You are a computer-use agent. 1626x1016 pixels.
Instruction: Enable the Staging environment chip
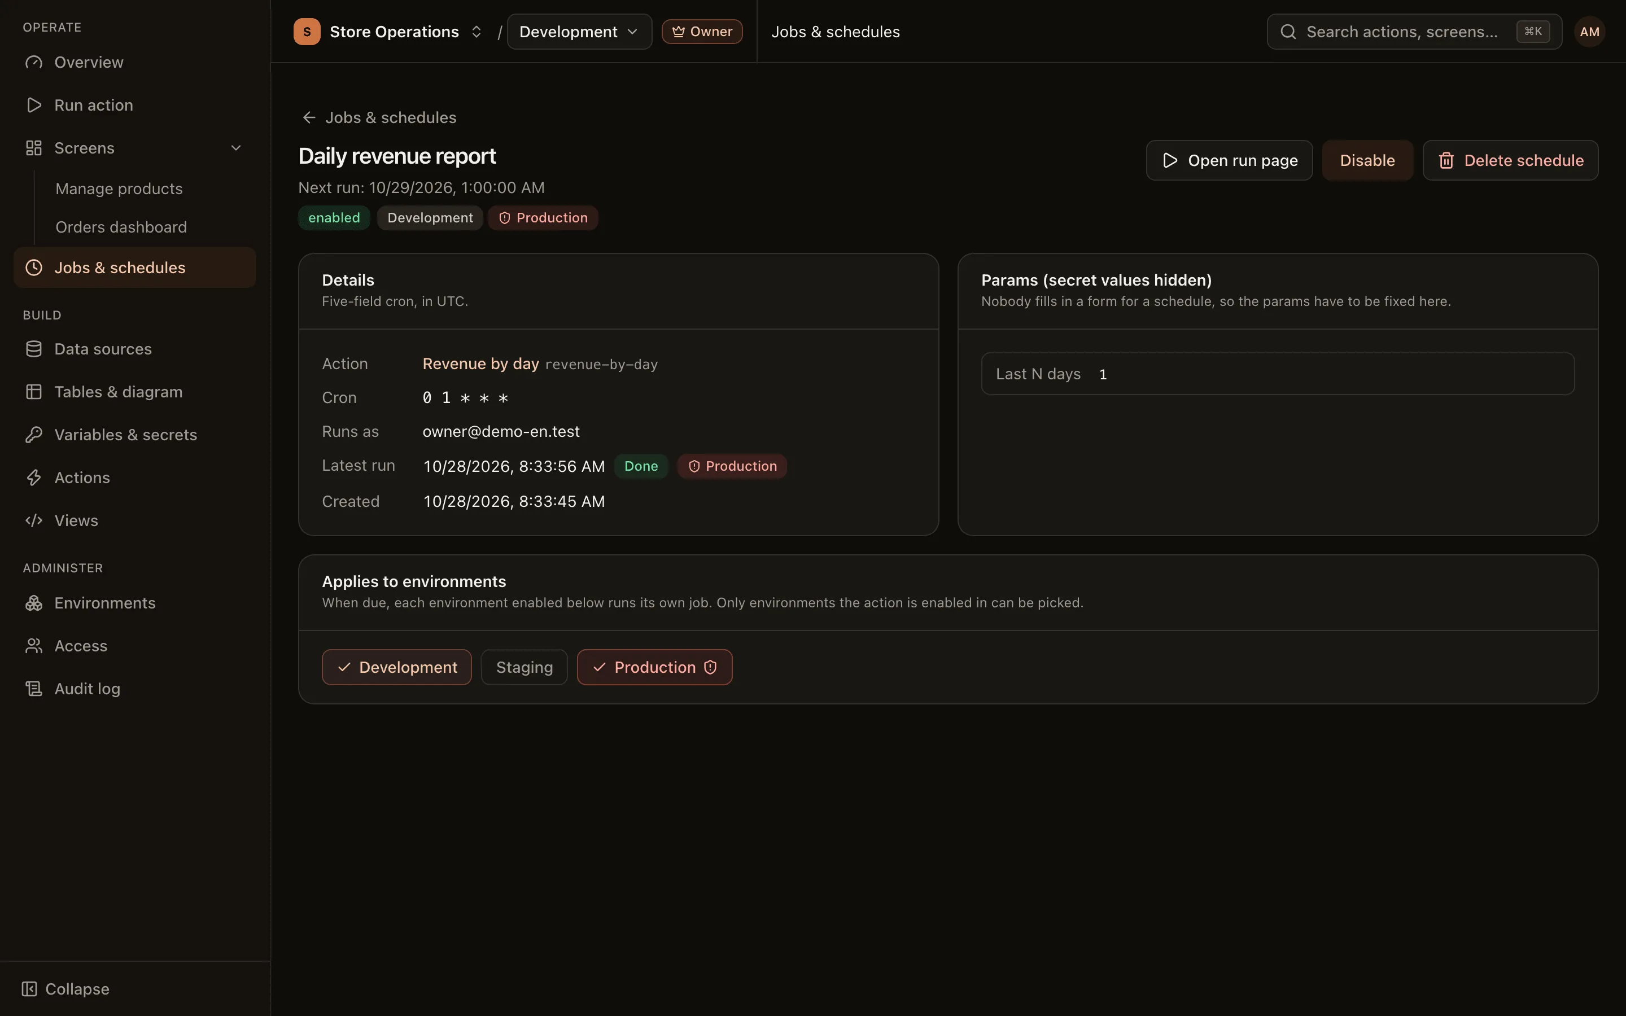coord(524,667)
